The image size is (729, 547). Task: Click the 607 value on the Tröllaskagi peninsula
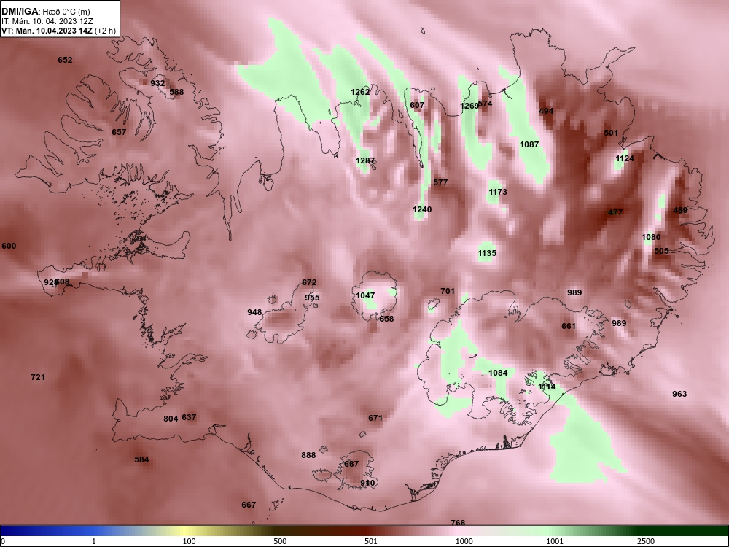[417, 106]
